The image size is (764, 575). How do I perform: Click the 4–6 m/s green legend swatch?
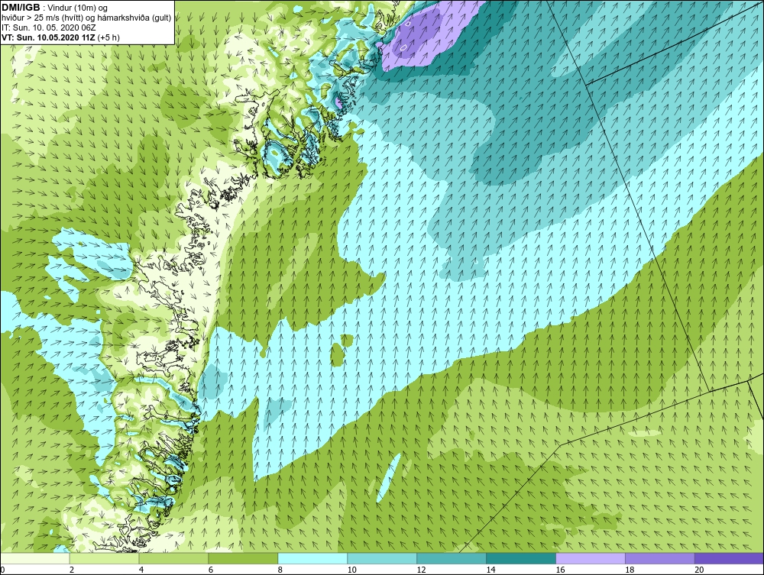click(173, 558)
